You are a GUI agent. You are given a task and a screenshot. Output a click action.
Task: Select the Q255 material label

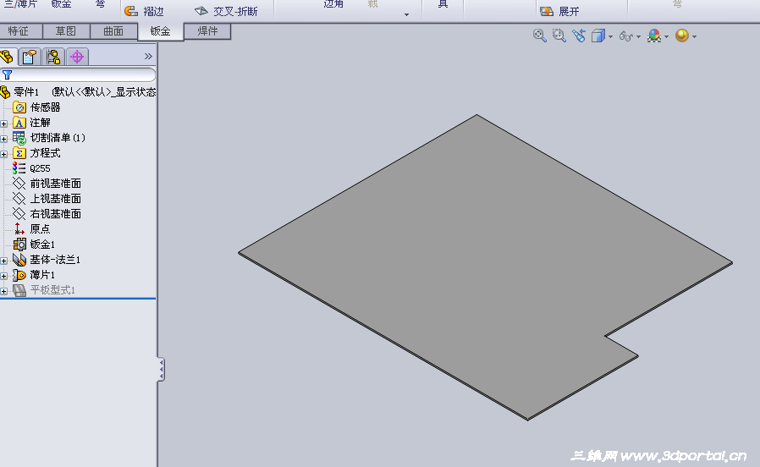(40, 168)
